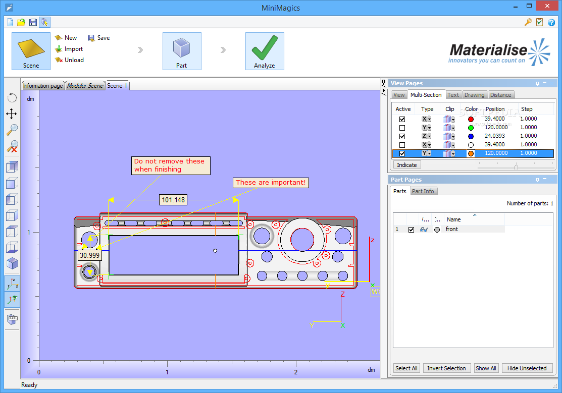Click the new document icon in top toolbar
This screenshot has width=562, height=393.
coord(11,22)
